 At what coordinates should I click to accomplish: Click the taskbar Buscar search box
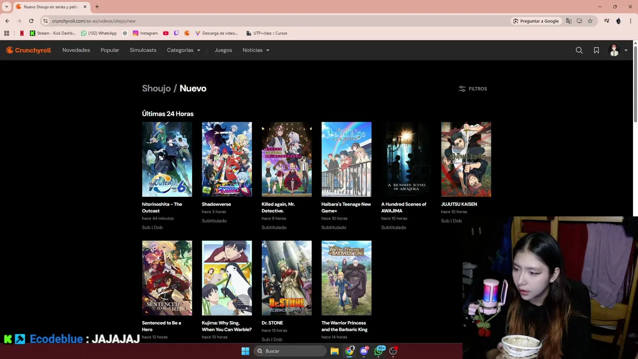290,351
